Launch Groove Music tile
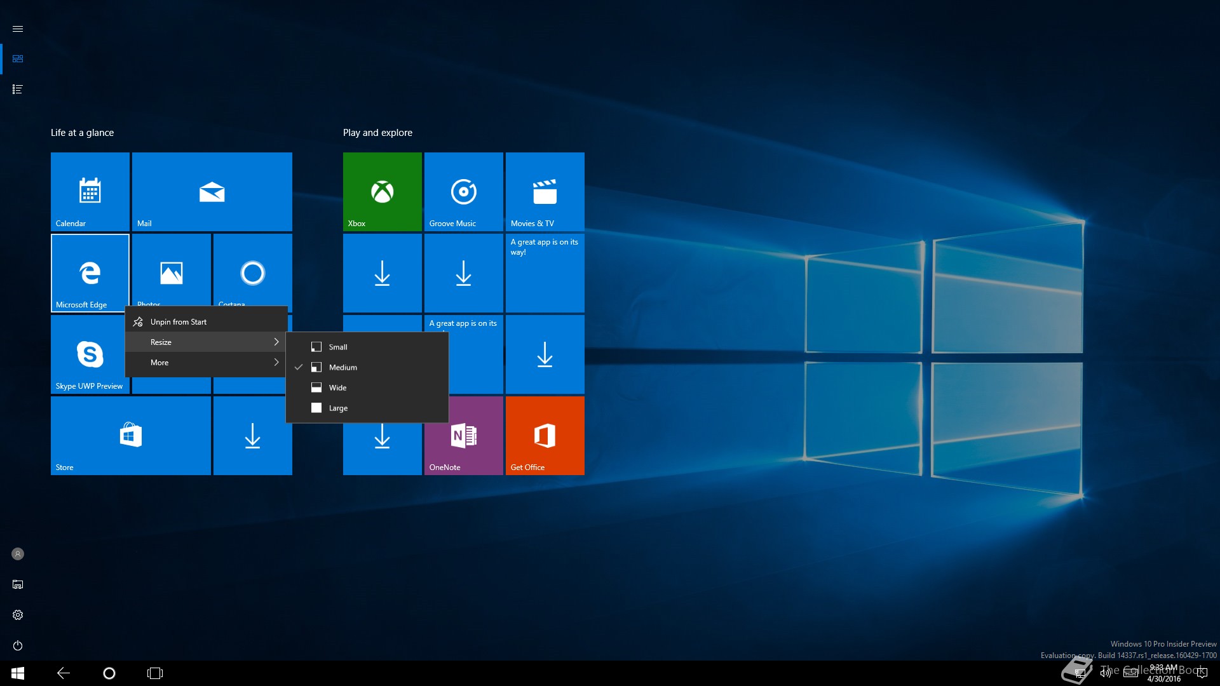Screen dimensions: 1220x686 pyautogui.click(x=463, y=191)
